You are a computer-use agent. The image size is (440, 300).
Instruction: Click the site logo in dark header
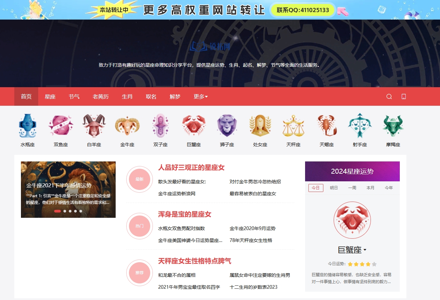click(210, 46)
